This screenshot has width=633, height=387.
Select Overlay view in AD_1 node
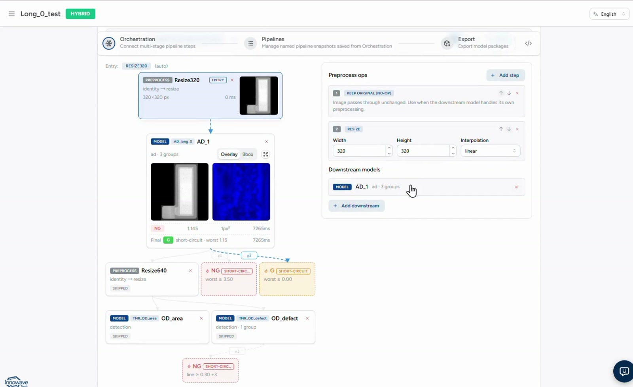229,154
